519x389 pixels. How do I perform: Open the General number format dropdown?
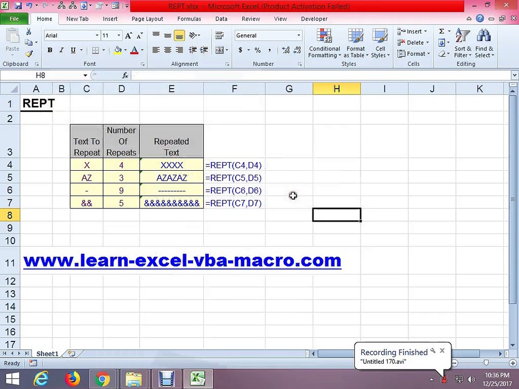[x=298, y=36]
